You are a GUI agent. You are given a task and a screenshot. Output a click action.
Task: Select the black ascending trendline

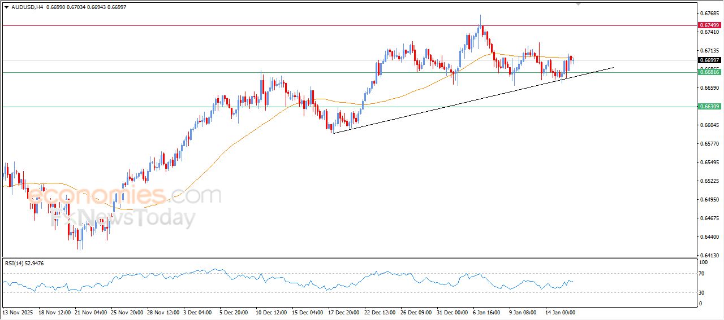(453, 104)
